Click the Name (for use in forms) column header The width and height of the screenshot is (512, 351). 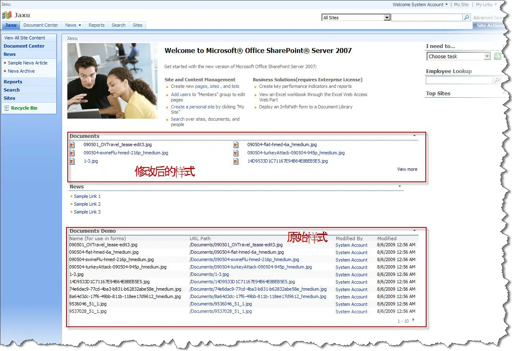pos(98,238)
